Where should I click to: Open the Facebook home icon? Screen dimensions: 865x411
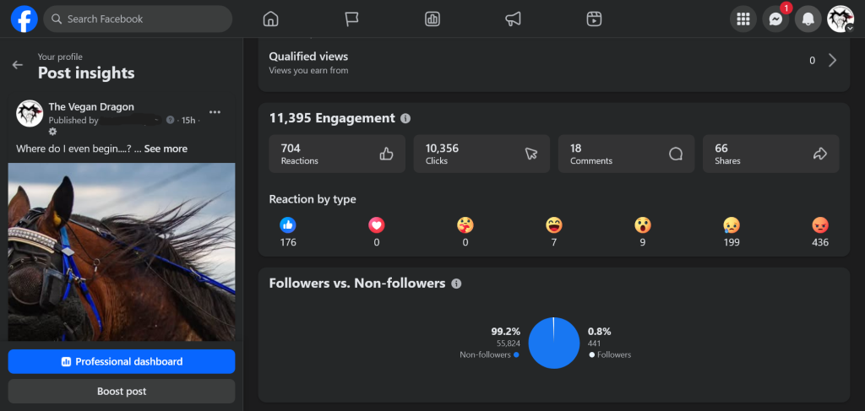pyautogui.click(x=271, y=19)
